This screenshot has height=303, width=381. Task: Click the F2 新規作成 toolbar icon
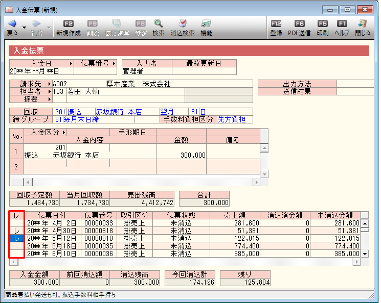tap(69, 23)
